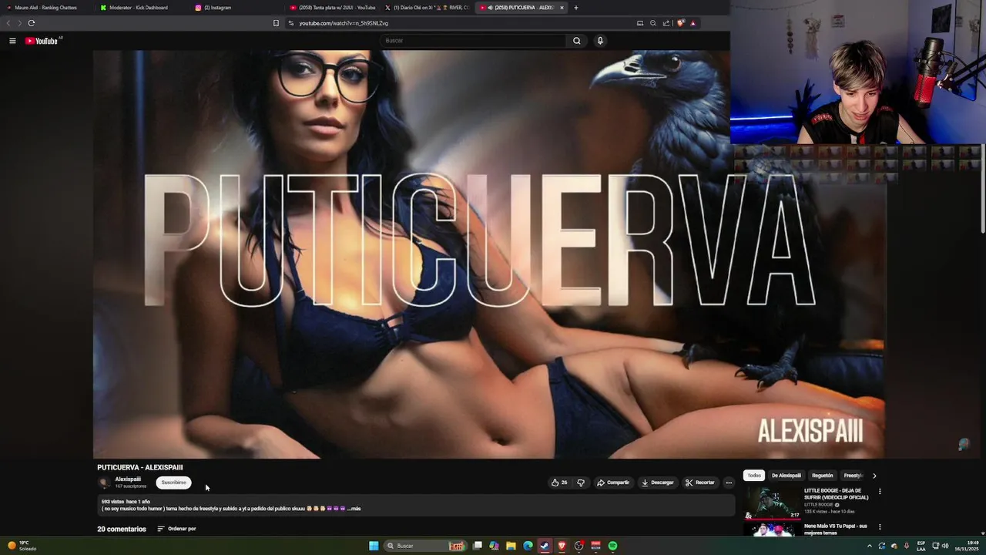Open the volume speaker icon in tray
The width and height of the screenshot is (986, 555).
click(945, 546)
